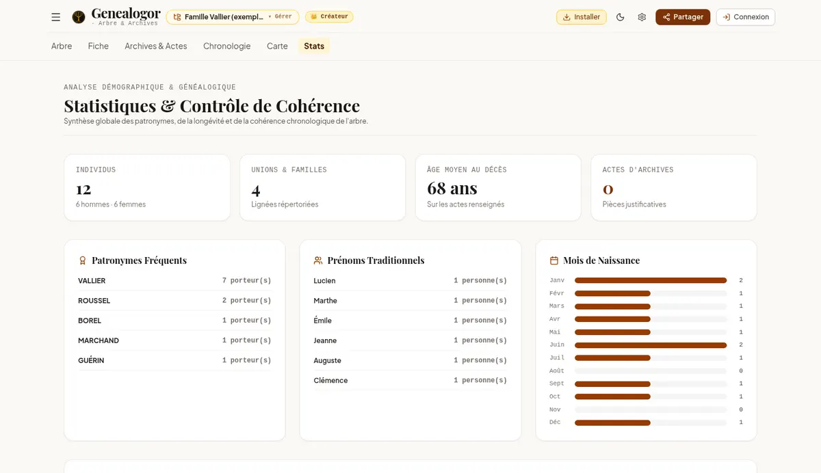Switch to the Carte tab
The image size is (821, 473).
click(x=277, y=46)
